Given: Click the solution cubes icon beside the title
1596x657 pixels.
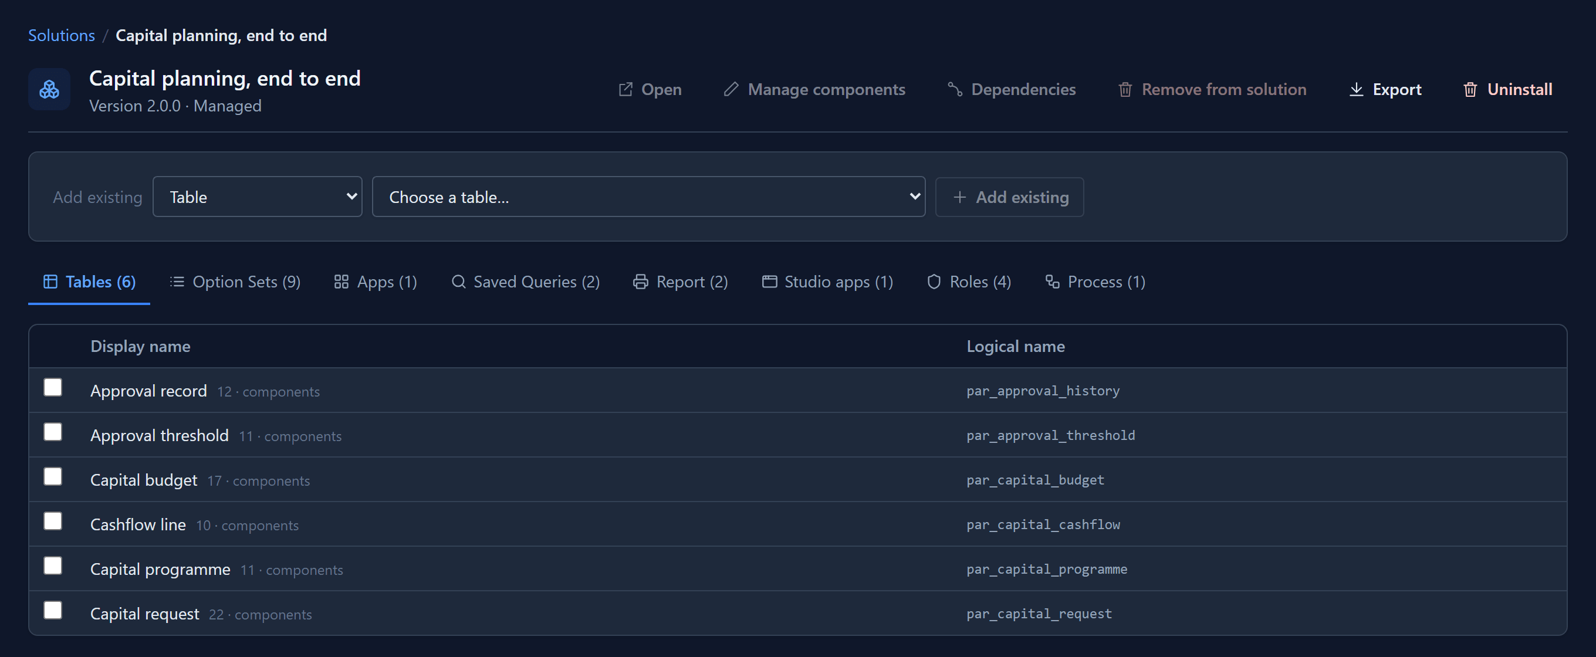Looking at the screenshot, I should [x=49, y=90].
